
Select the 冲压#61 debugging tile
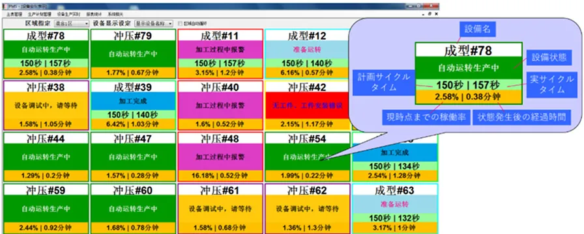(220, 208)
